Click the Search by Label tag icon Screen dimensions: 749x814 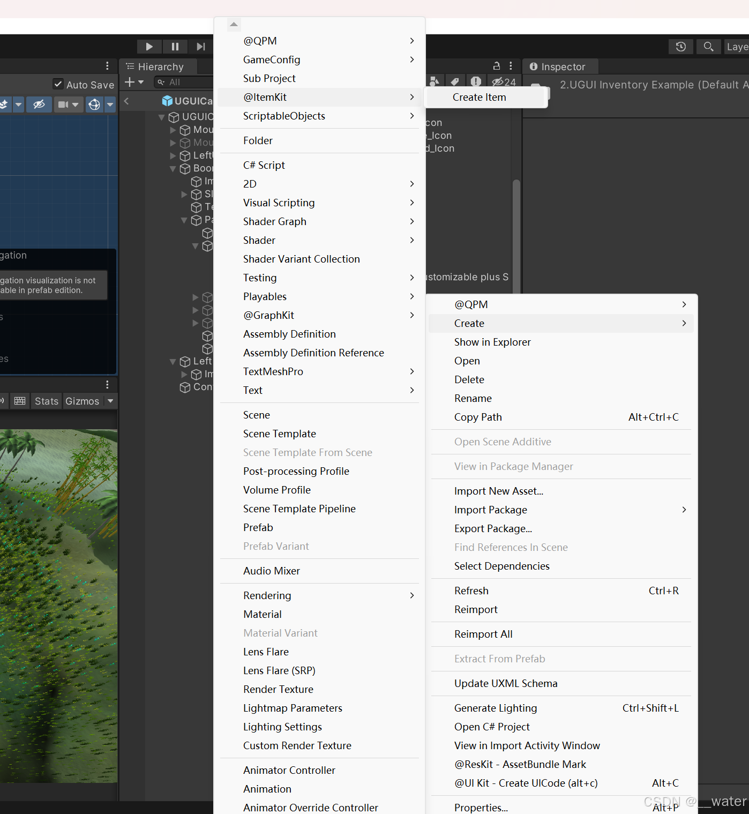[455, 81]
